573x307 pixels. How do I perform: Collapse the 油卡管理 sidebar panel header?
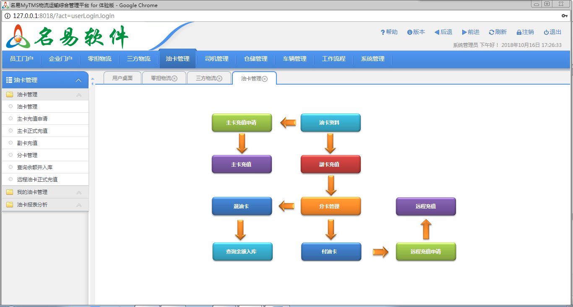[78, 80]
